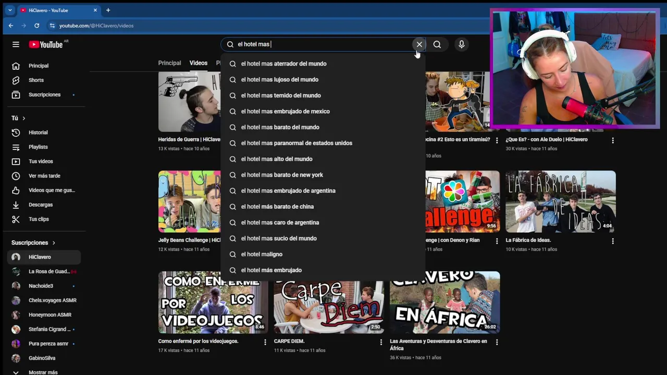Start voice search with the microphone

[461, 44]
